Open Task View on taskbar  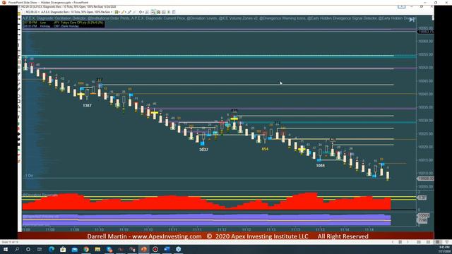(x=40, y=249)
